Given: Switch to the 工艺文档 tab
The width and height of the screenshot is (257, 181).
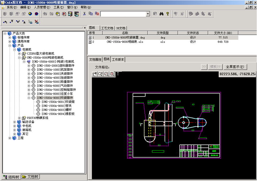Looking at the screenshot, I should pos(107,28).
